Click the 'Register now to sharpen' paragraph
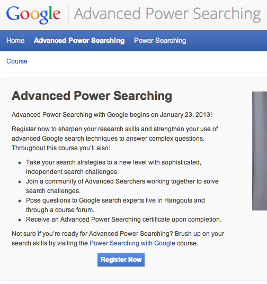The width and height of the screenshot is (267, 284). (115, 139)
